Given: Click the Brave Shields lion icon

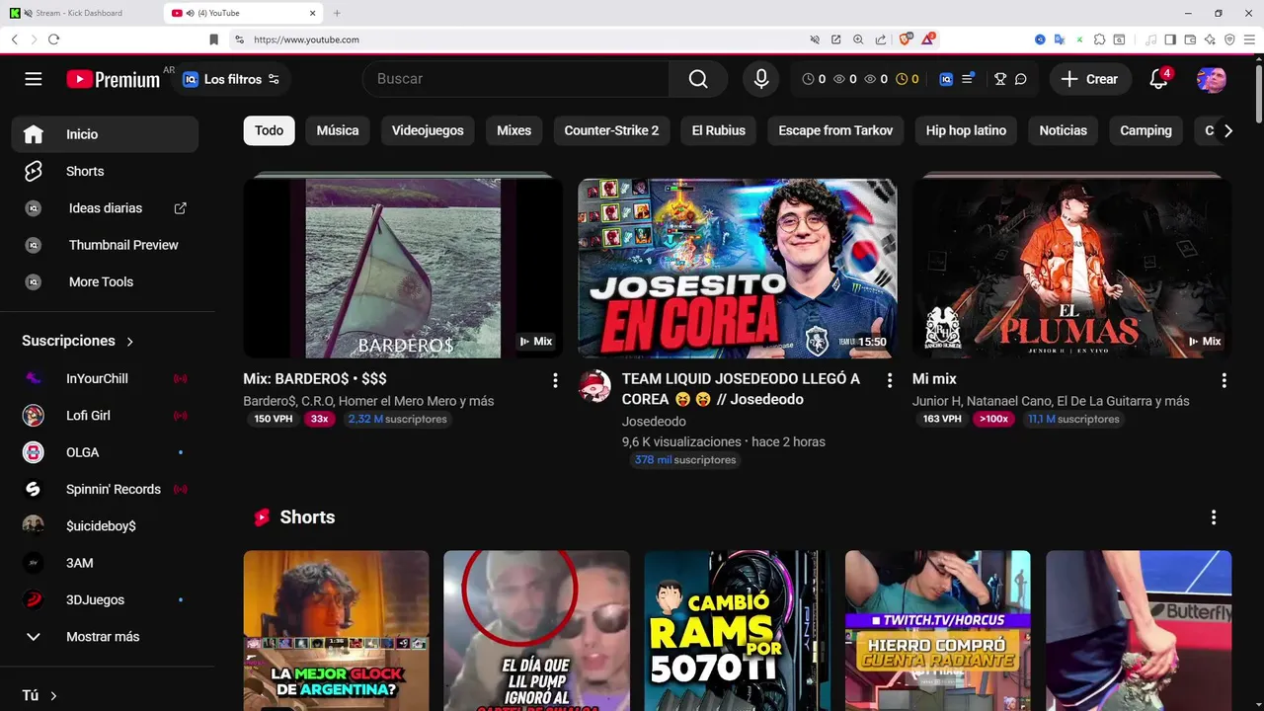Looking at the screenshot, I should 906,39.
